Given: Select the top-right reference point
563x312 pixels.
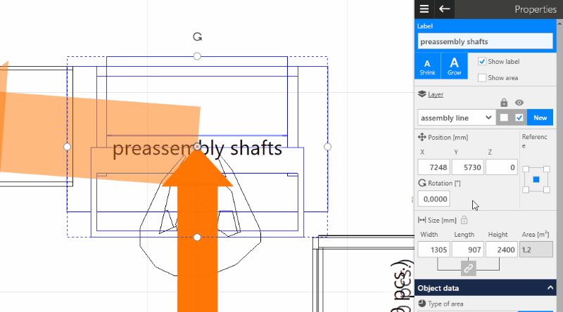Looking at the screenshot, I should click(547, 169).
